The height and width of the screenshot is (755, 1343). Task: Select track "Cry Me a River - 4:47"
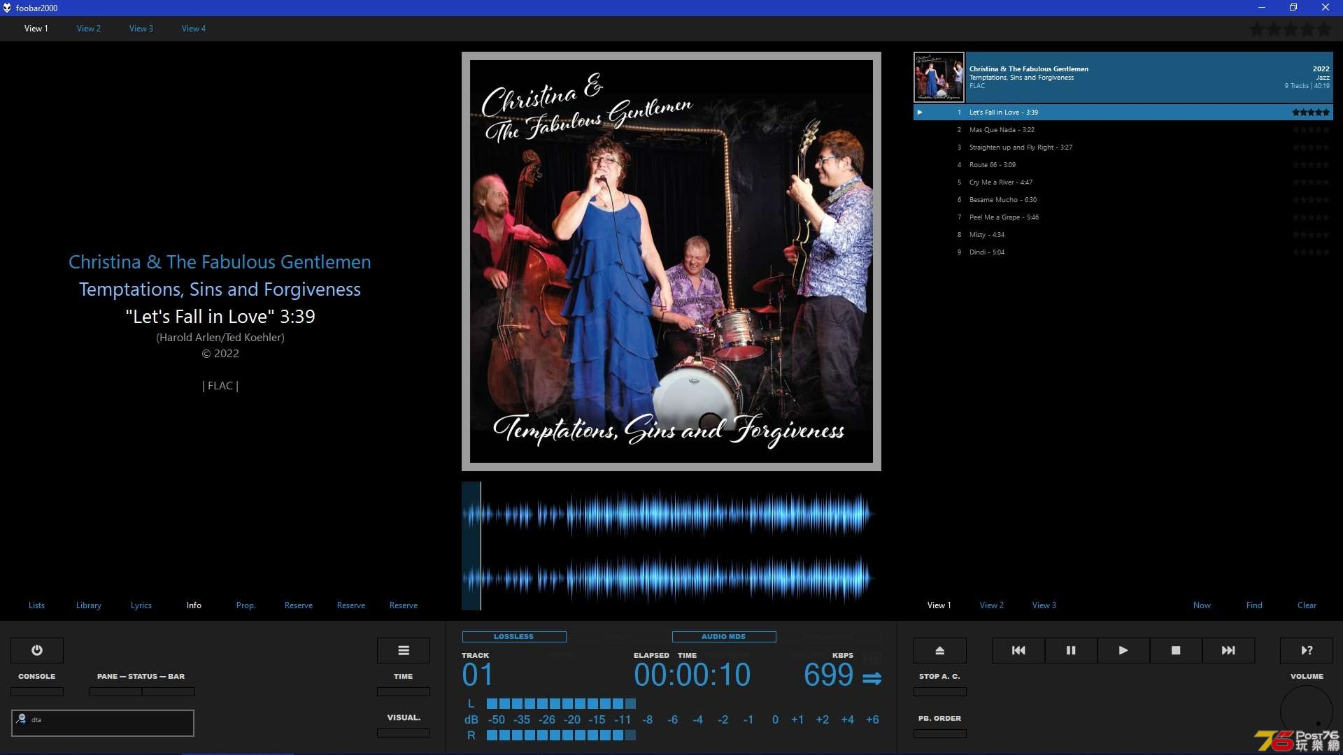1123,182
